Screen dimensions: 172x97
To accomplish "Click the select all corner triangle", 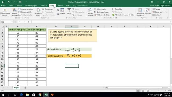I will (3, 26).
